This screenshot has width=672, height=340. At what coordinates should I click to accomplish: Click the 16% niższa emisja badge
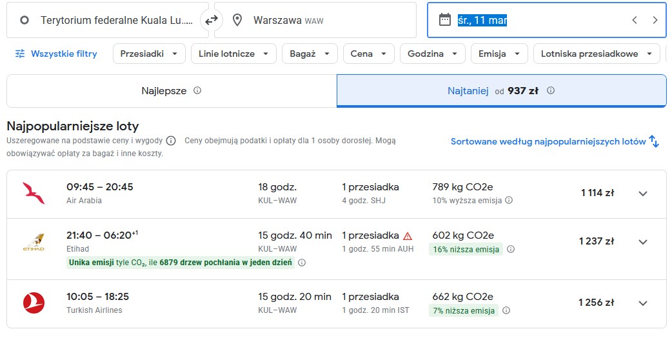coord(466,249)
